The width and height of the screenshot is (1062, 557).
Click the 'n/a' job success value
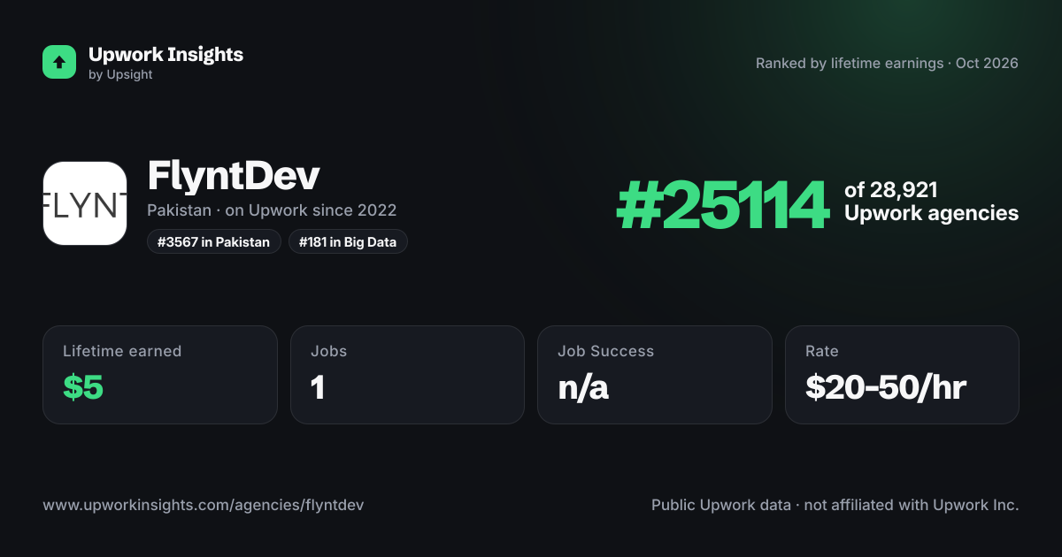coord(583,387)
